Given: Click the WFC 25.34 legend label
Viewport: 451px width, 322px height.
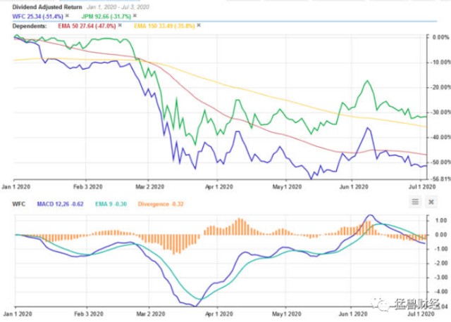Looking at the screenshot, I should coord(37,16).
